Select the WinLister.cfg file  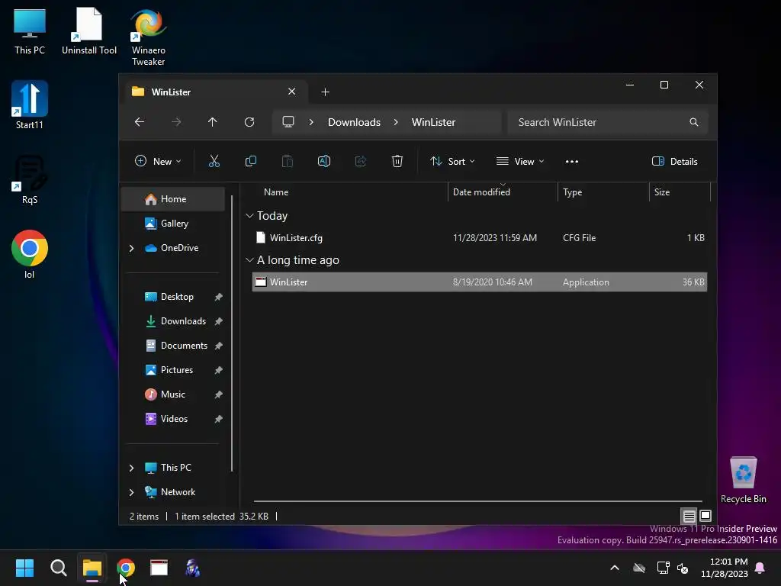479,238
